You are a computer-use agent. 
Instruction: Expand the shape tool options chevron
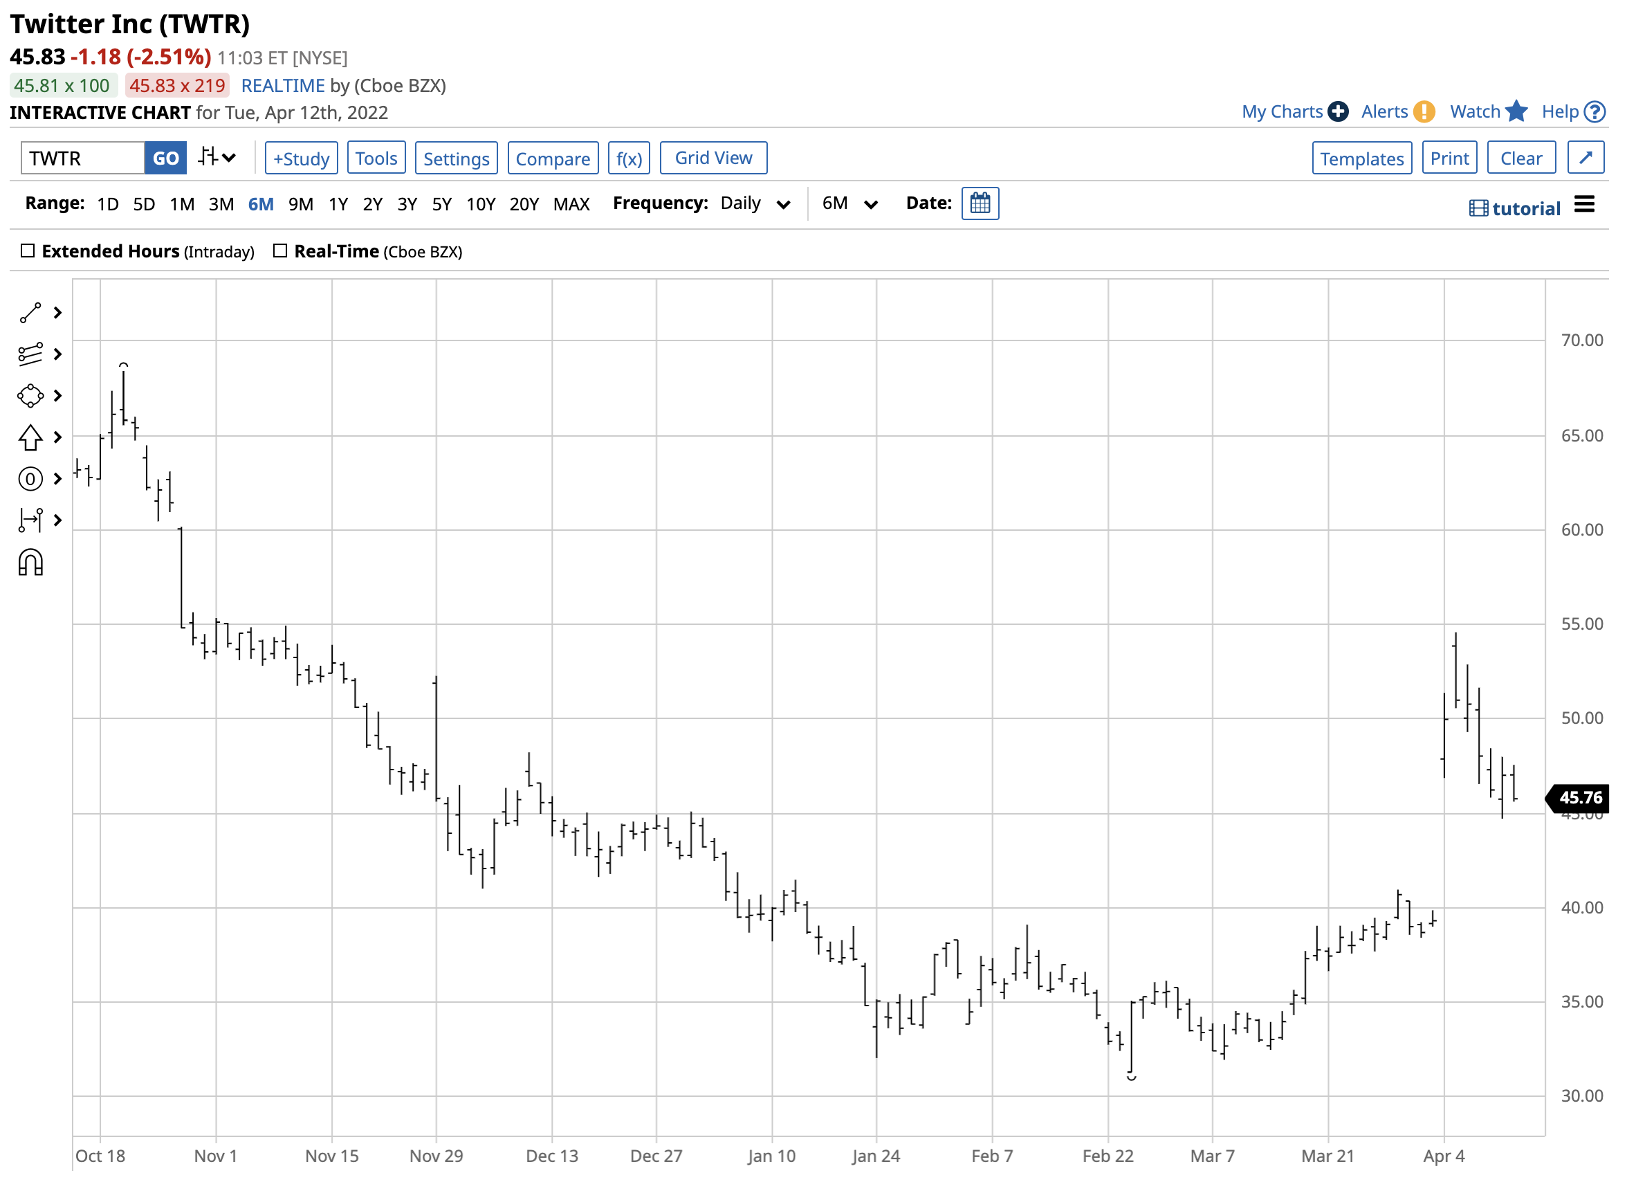click(58, 396)
